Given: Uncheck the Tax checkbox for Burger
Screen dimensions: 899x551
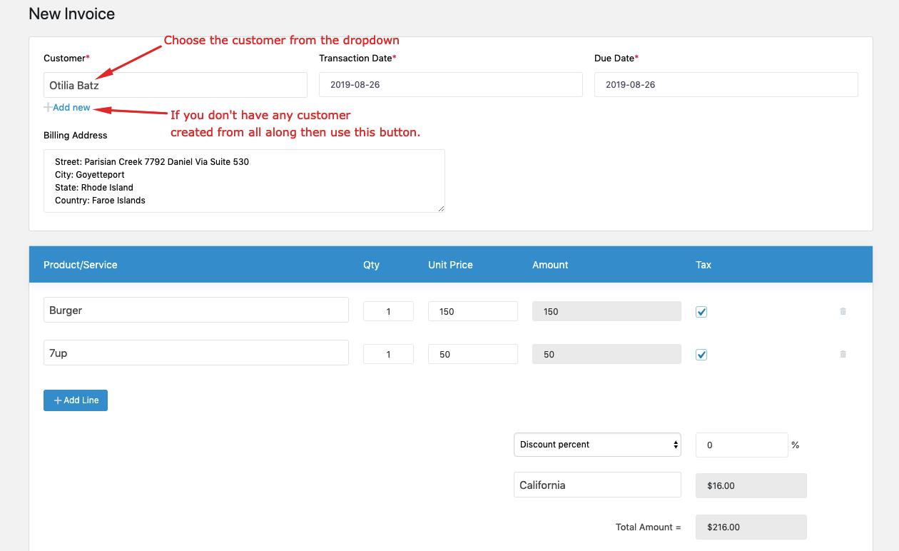Looking at the screenshot, I should 701,311.
